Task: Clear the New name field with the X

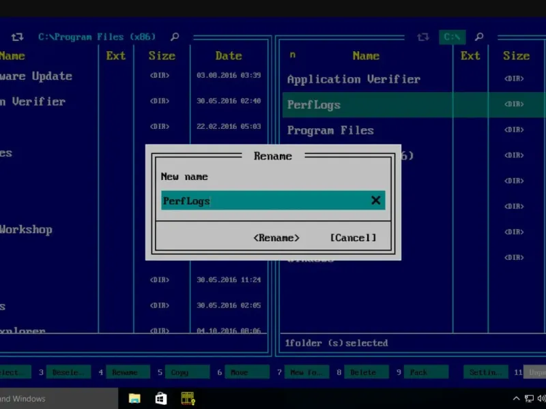Action: click(375, 200)
